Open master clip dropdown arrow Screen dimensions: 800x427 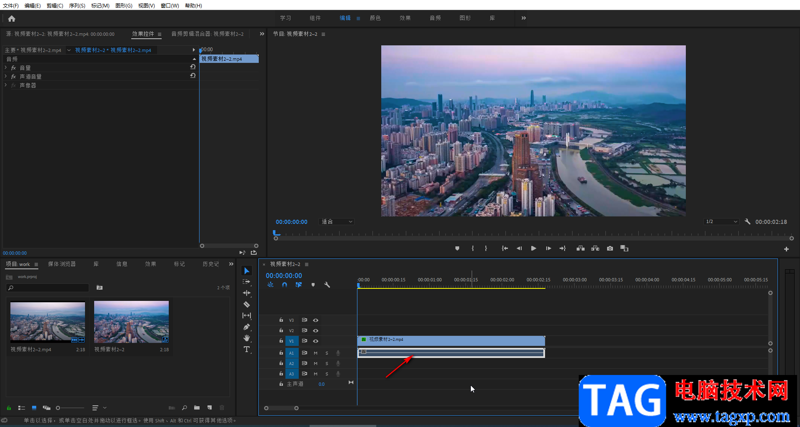click(x=69, y=50)
